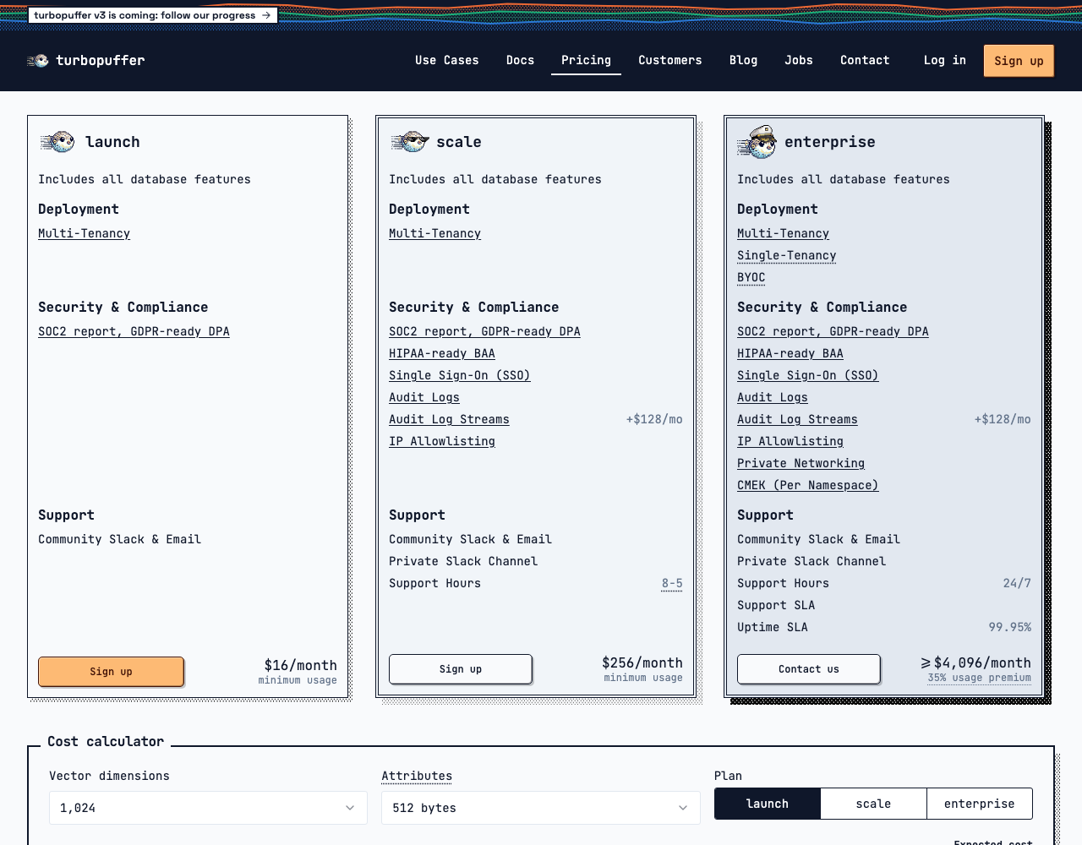Open HIPAA-ready BAA link in scale plan
The image size is (1082, 845).
click(x=442, y=353)
